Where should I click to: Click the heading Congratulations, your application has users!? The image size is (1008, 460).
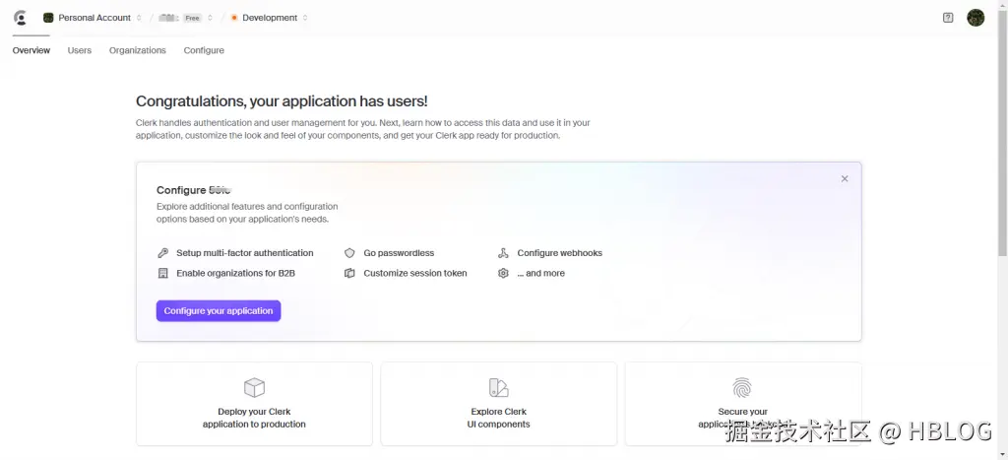(282, 101)
